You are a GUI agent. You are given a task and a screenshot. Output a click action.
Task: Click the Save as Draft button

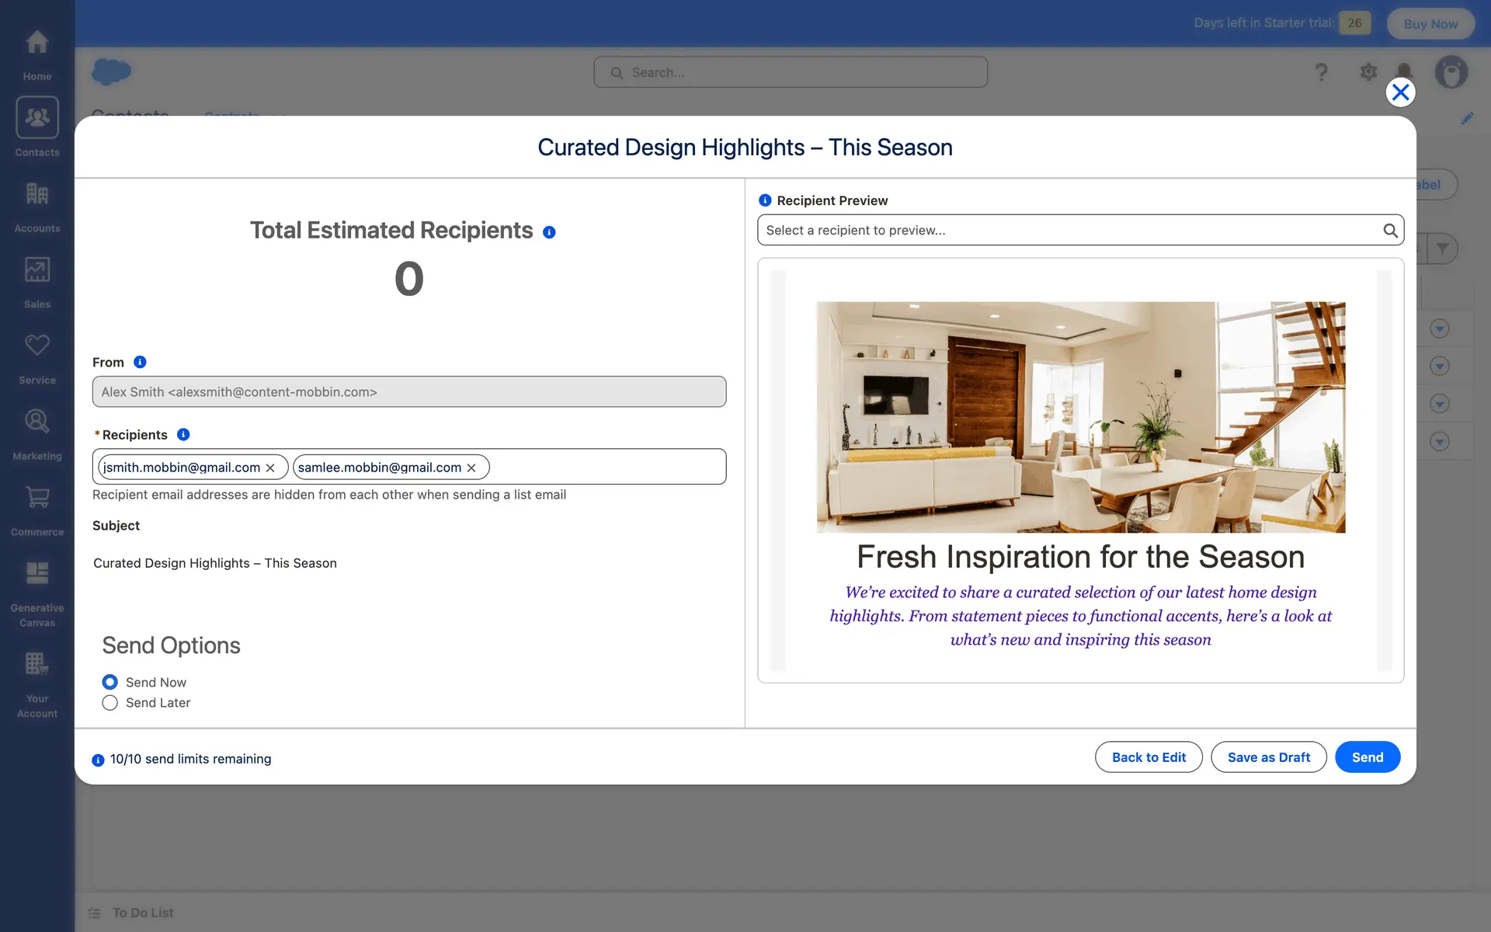[1268, 757]
